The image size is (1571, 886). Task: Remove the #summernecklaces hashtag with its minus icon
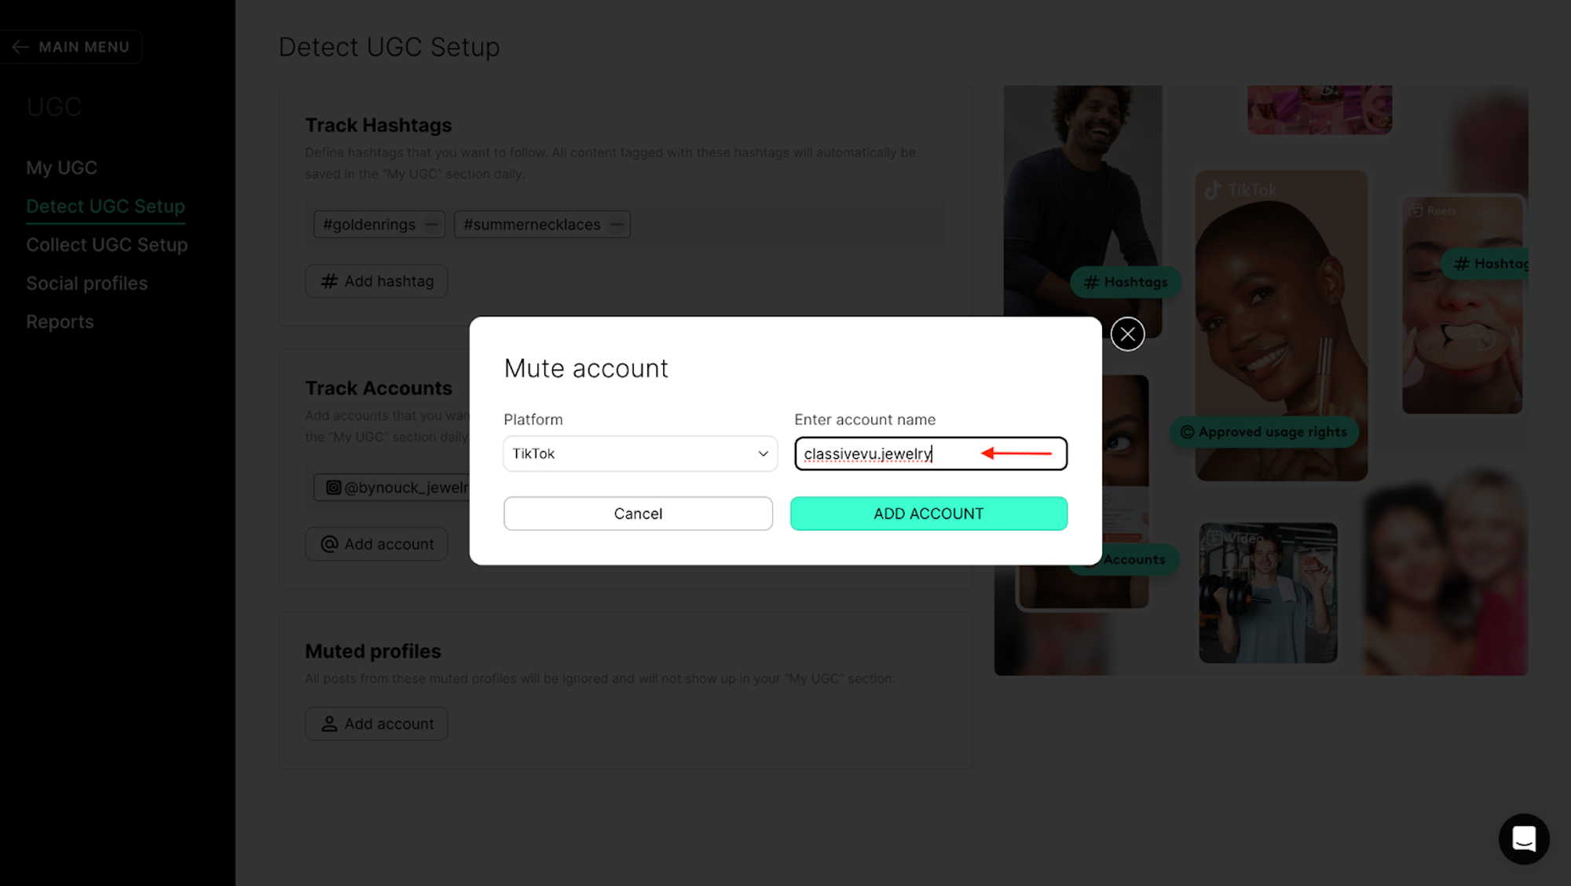click(617, 225)
